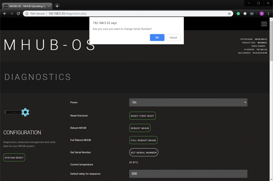Click the IP address 192.168.5.33 value
This screenshot has height=181, width=273.
tap(262, 50)
